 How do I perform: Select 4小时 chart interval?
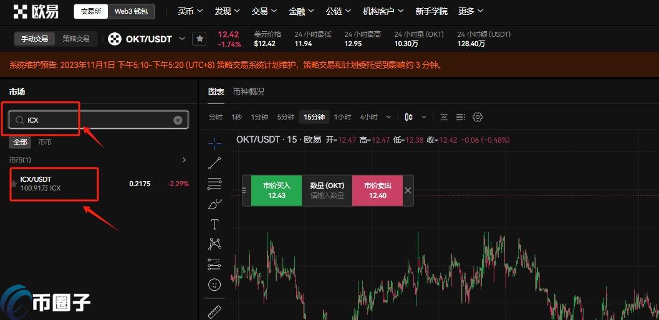coord(368,117)
